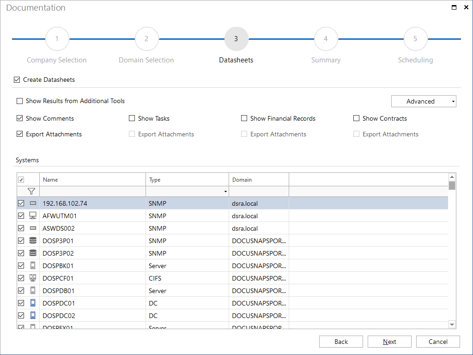Click the blue DC icon next to DOSPDC01
Viewport: 473px width, 355px height.
point(33,303)
